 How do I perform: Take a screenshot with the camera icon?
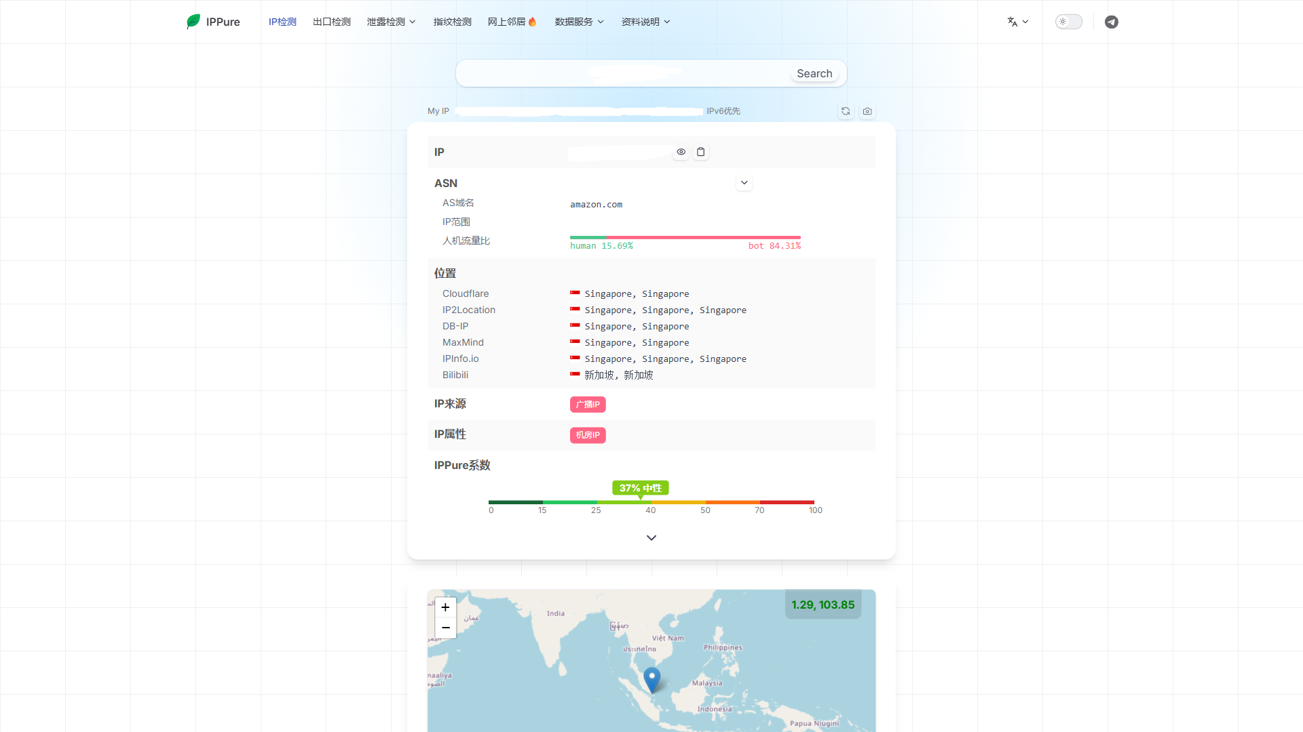[867, 111]
